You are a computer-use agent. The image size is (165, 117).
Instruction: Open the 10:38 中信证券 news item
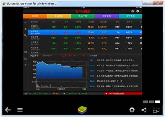115,71
